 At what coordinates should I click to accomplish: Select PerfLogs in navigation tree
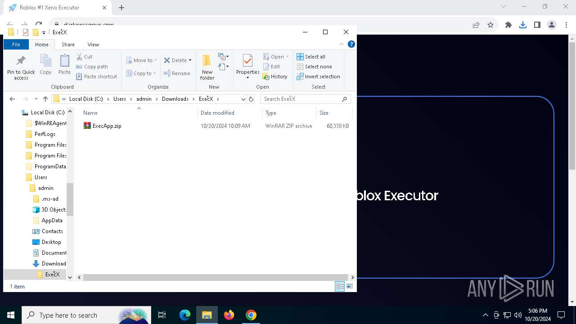click(45, 134)
